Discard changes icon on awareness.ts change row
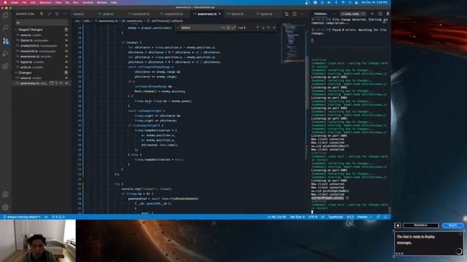This screenshot has height=262, width=467. coord(56,84)
